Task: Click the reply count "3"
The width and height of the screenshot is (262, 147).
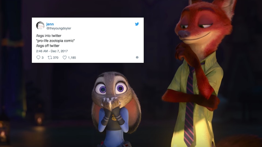Action: pos(43,58)
